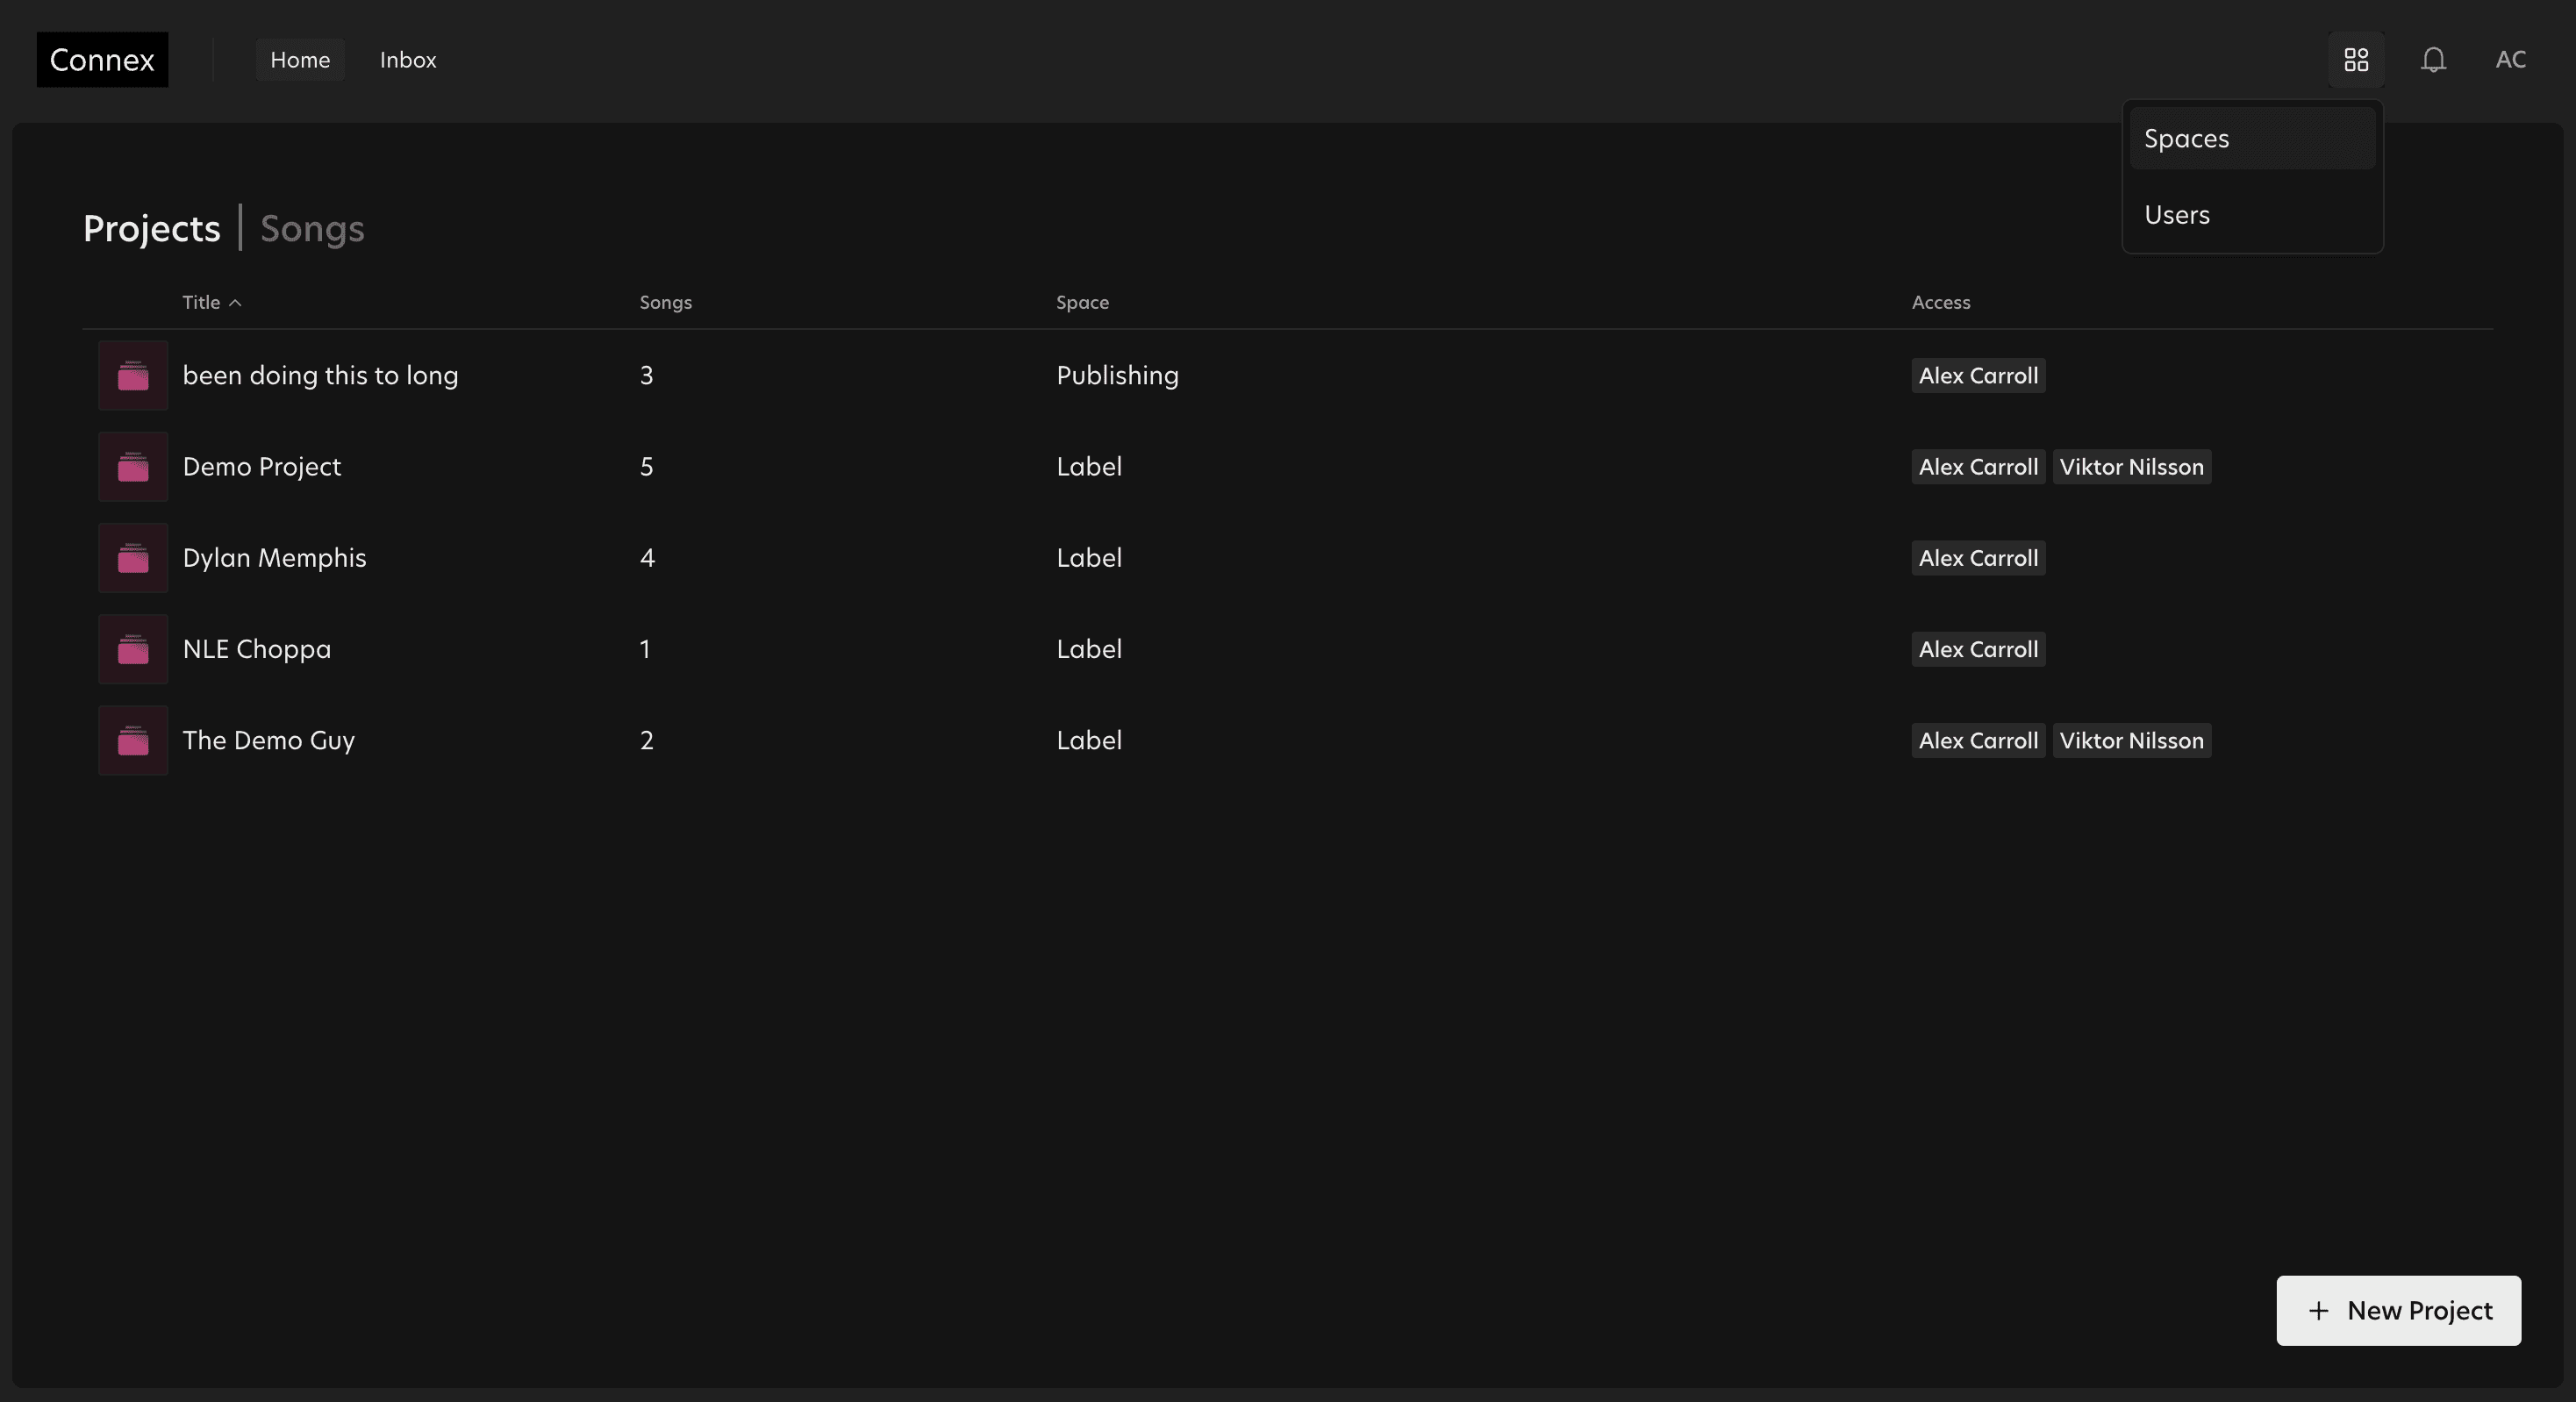2576x1402 pixels.
Task: Click the NLE Choppa folder icon
Action: click(x=133, y=649)
